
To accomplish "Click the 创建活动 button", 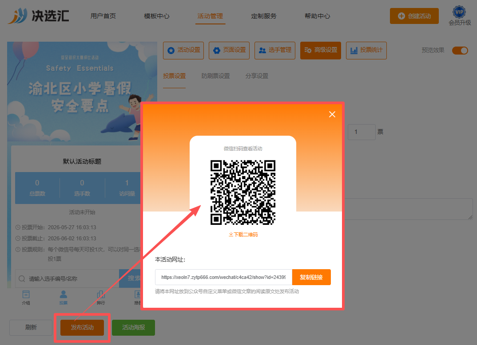I will coord(414,16).
